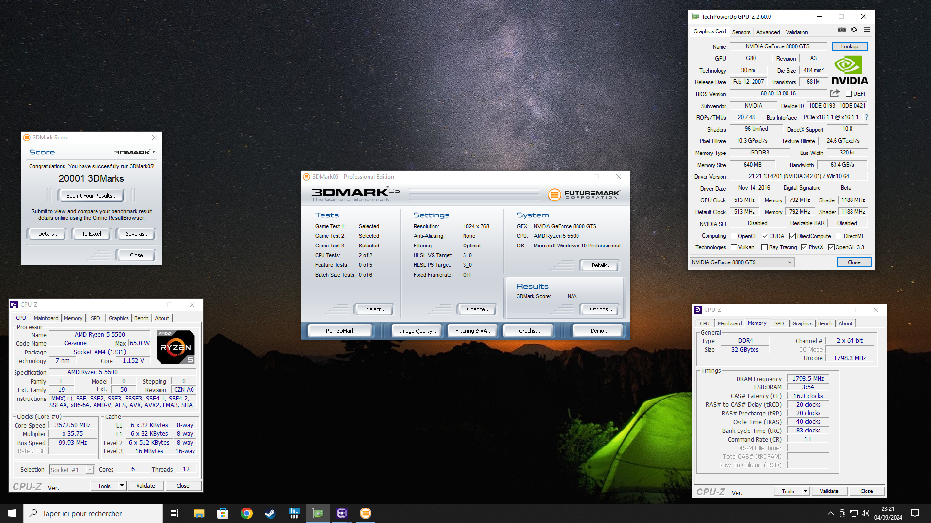Launch Google Chrome from the taskbar
The height and width of the screenshot is (523, 931).
tap(246, 513)
